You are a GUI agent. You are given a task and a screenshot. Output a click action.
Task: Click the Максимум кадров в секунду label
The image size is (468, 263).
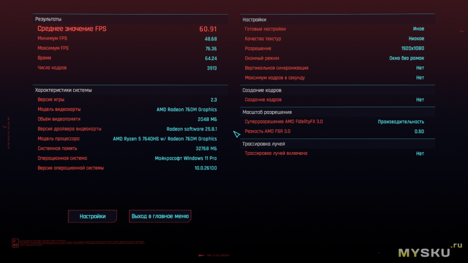click(x=274, y=78)
